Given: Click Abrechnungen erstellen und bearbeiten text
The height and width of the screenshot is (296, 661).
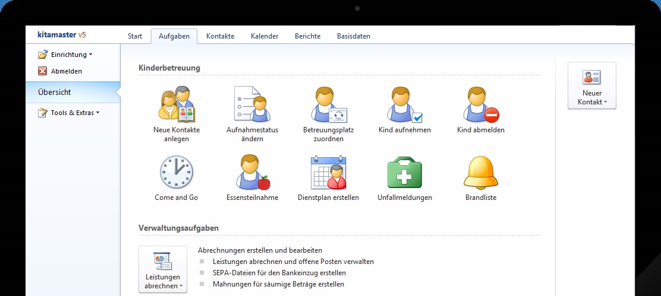Looking at the screenshot, I should click(260, 250).
